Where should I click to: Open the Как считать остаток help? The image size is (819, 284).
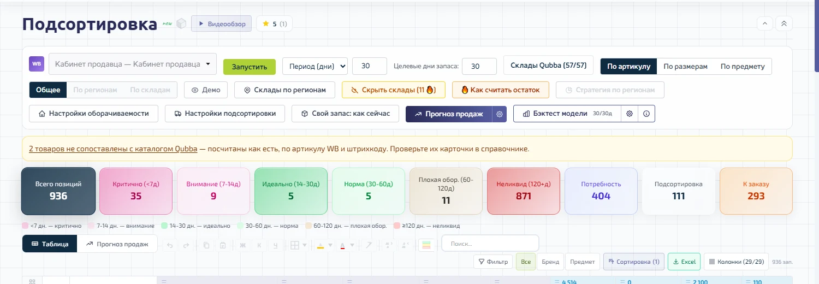[500, 90]
